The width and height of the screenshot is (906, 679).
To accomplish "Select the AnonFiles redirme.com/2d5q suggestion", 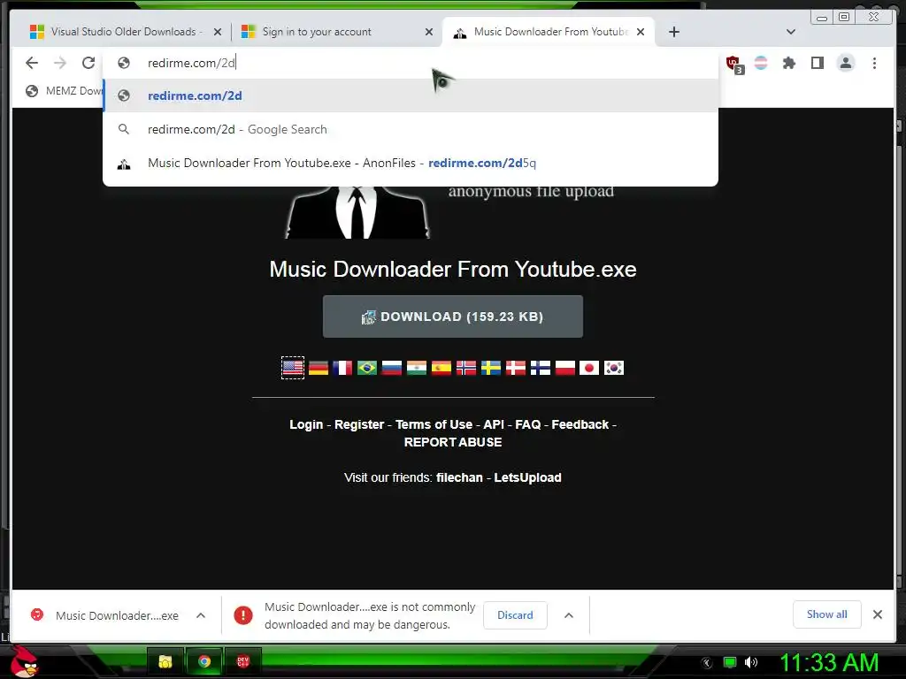I will (411, 163).
